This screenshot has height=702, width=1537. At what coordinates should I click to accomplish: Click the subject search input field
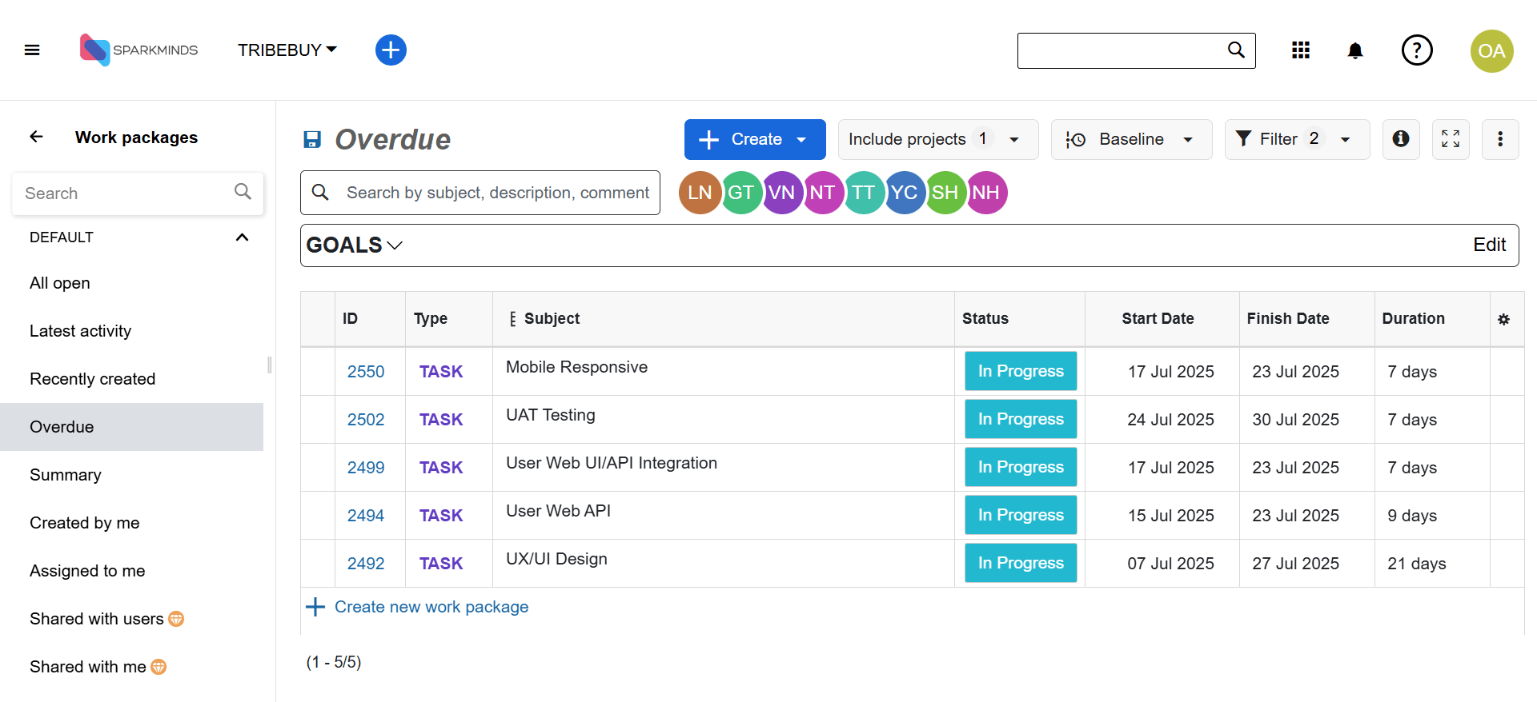pos(496,193)
